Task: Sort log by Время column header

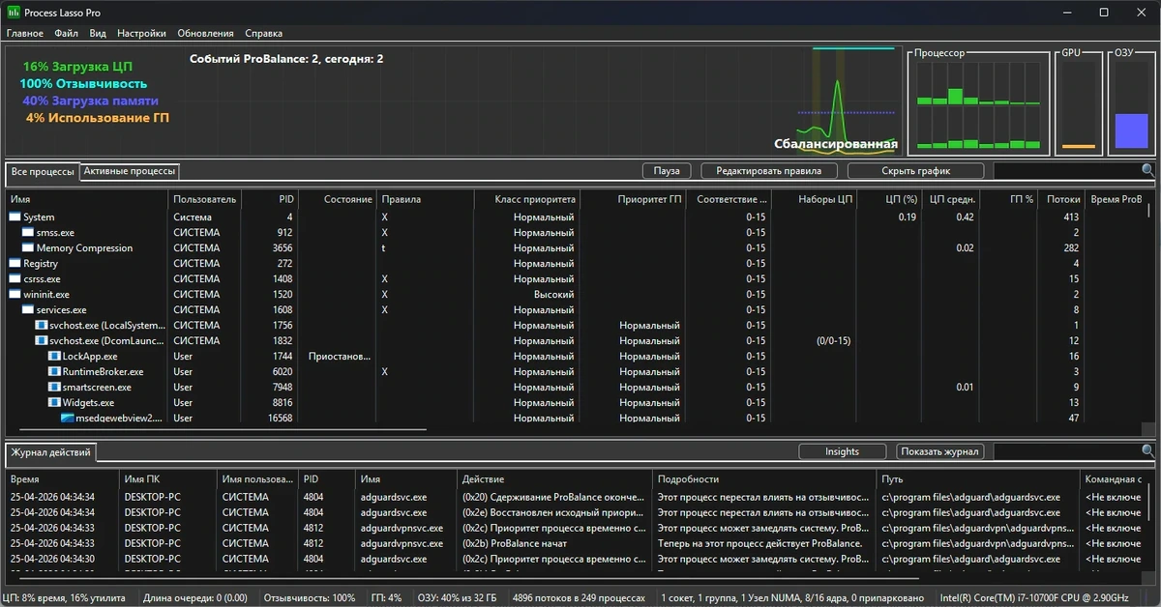Action: [62, 478]
